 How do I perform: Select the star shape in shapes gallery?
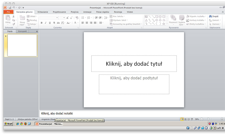[164, 24]
